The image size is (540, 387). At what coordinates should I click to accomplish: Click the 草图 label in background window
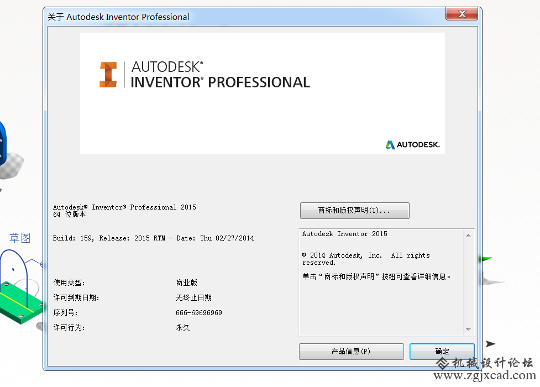tap(20, 238)
